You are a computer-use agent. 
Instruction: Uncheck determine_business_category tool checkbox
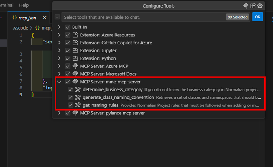(x=70, y=89)
